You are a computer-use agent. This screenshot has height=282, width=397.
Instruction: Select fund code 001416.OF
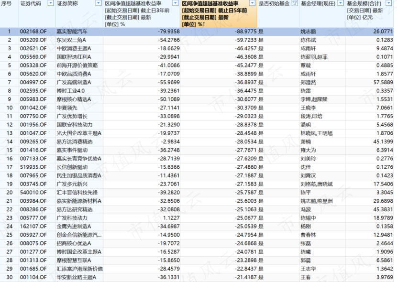click(33, 150)
